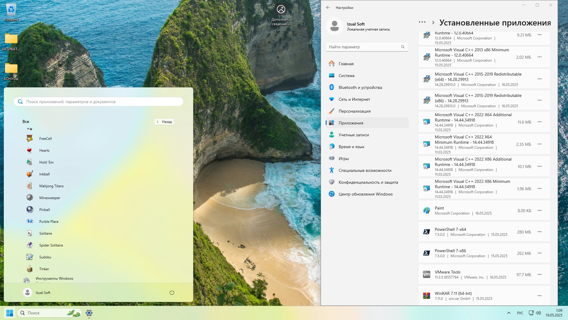Launch Minesweeper icon
Viewport: 568px width, 320px height.
(x=30, y=198)
